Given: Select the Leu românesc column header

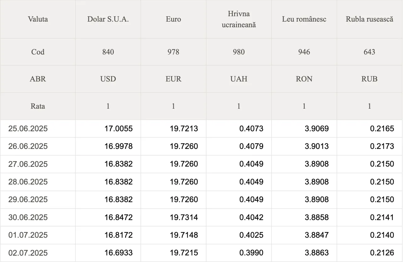Looking at the screenshot, I should (304, 19).
